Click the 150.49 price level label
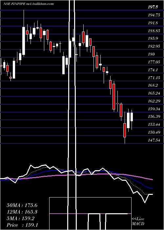This screenshot has height=230, width=164. [154, 132]
